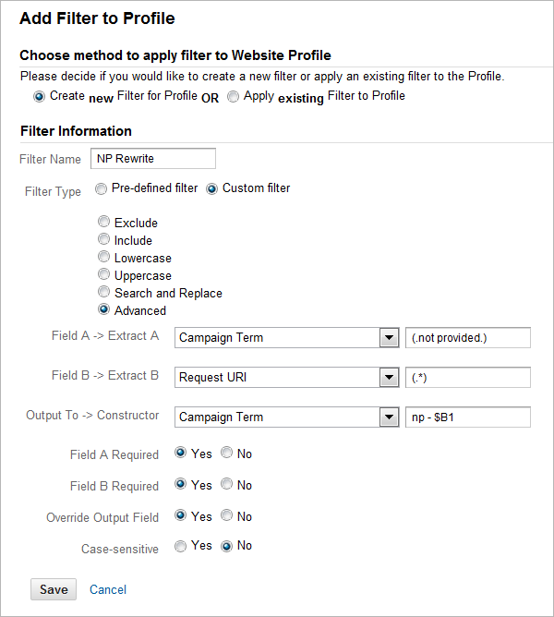The width and height of the screenshot is (554, 617).
Task: Set Field A Required to No
Action: pyautogui.click(x=226, y=454)
